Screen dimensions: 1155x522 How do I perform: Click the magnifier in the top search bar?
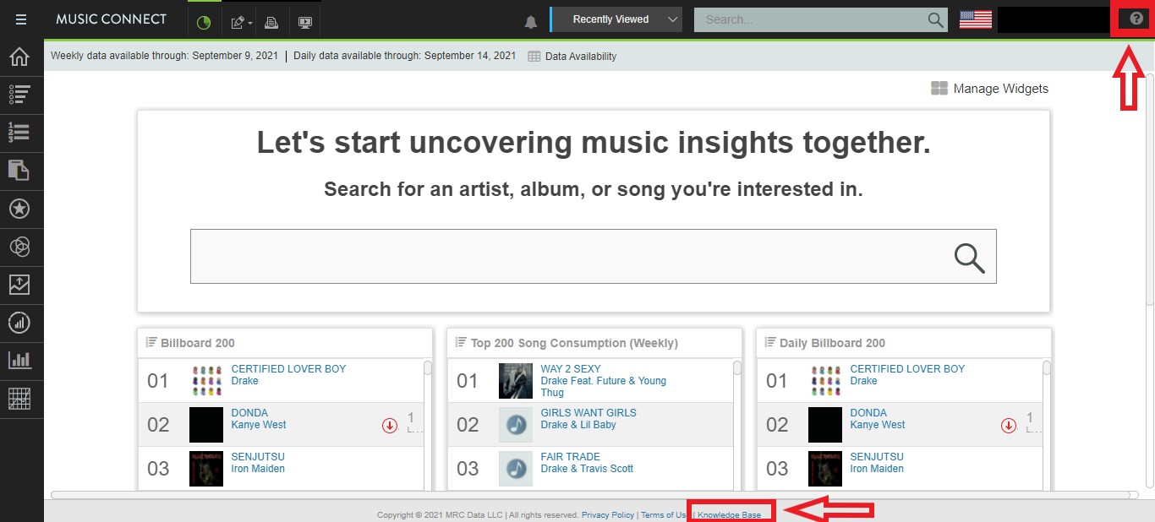pyautogui.click(x=935, y=19)
